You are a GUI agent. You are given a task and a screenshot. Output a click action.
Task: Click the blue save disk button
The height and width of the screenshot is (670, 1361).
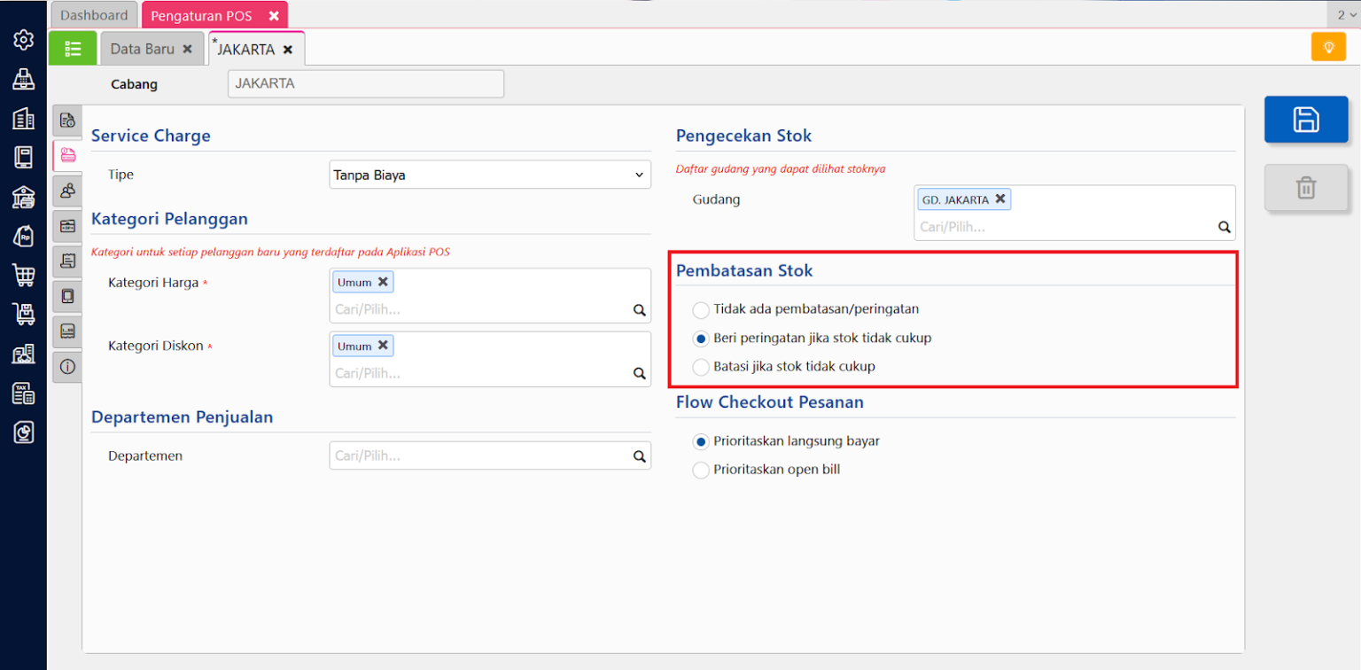point(1306,120)
